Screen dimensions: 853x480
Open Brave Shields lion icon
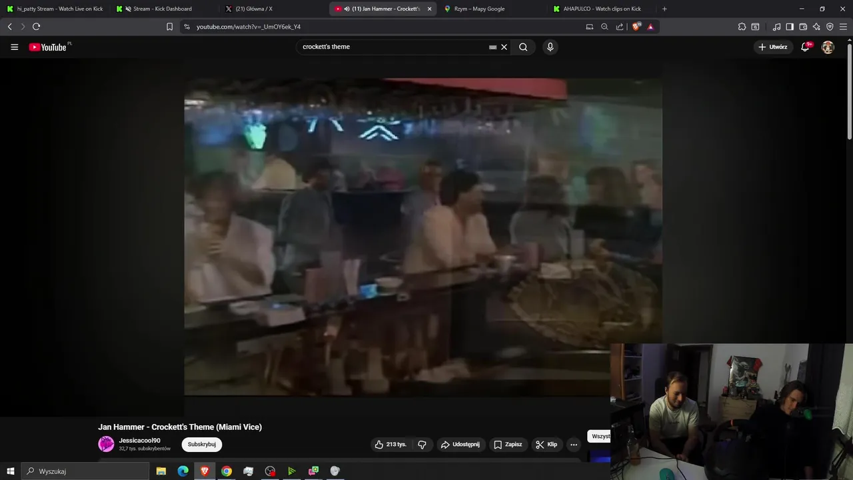636,27
